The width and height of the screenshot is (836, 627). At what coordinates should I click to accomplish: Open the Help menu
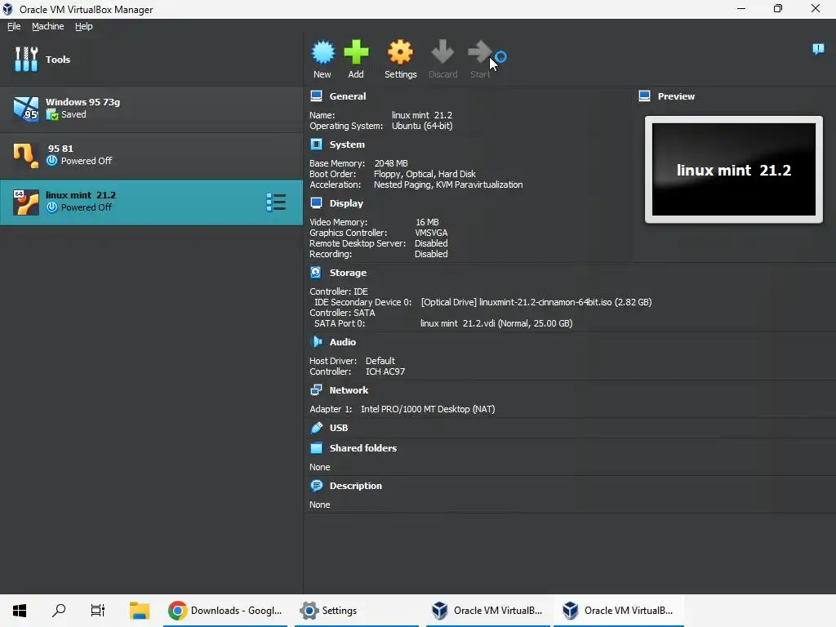click(83, 26)
